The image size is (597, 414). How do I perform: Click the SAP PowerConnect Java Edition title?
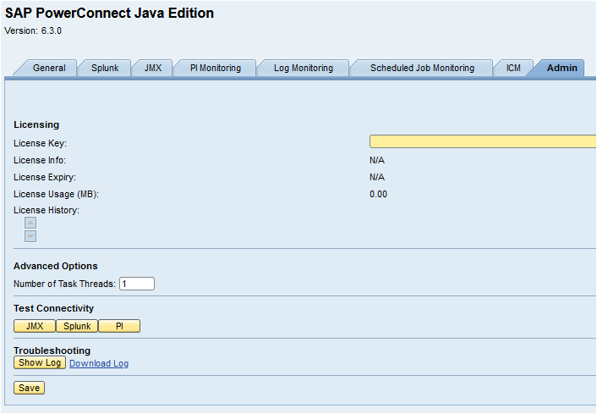point(109,14)
